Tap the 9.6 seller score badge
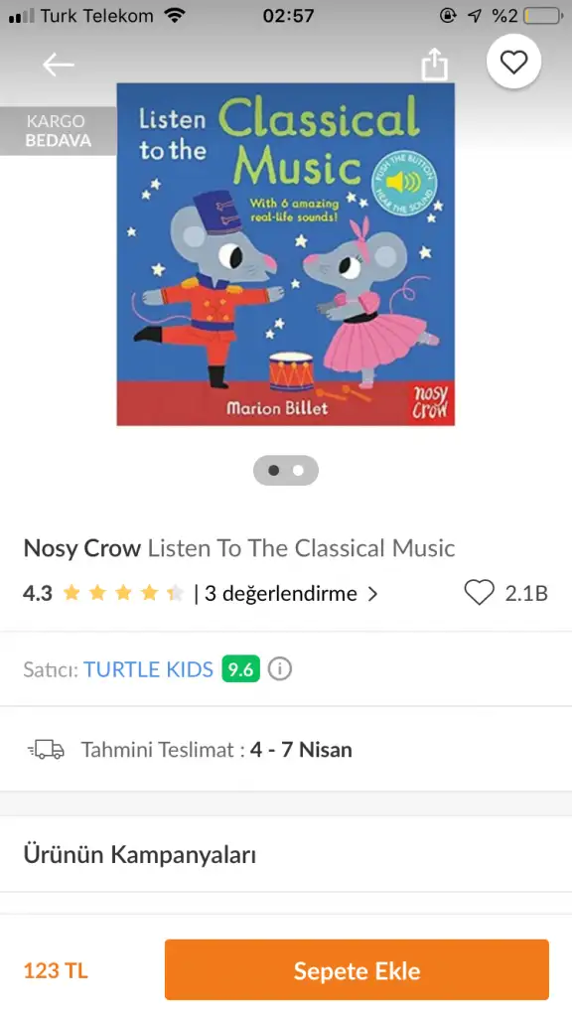This screenshot has width=572, height=1017. (240, 668)
